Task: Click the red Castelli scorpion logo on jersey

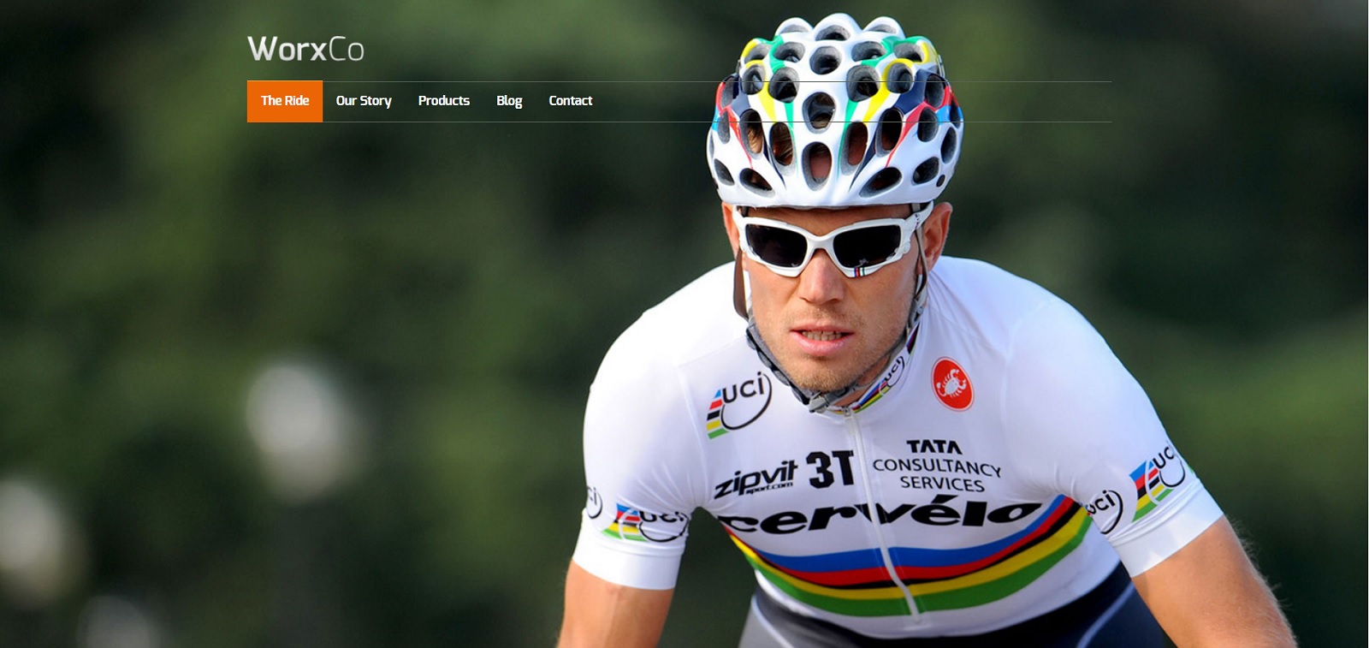Action: (952, 383)
